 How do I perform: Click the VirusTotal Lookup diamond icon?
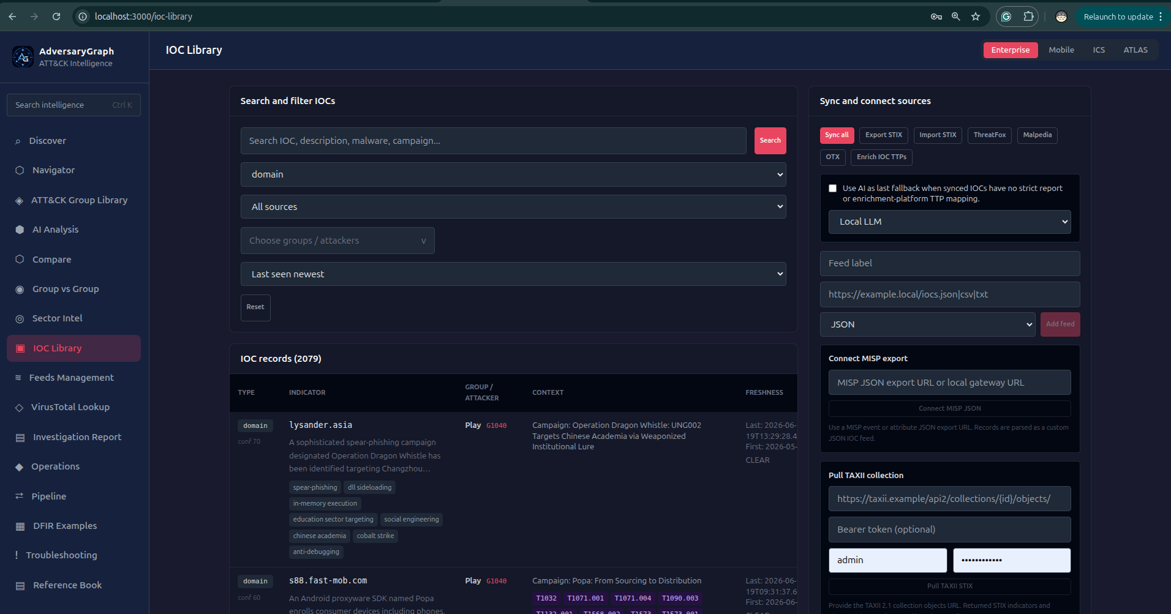coord(19,408)
